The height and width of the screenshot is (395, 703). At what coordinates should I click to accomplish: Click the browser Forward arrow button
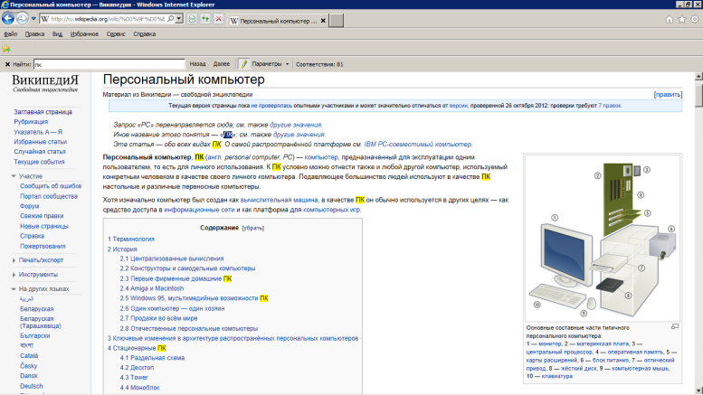(22, 19)
